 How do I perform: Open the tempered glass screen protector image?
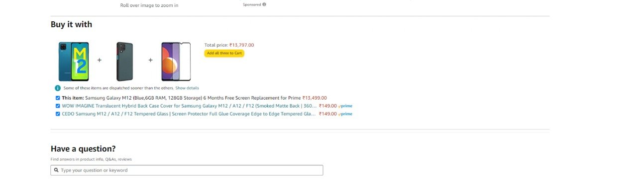tap(176, 61)
